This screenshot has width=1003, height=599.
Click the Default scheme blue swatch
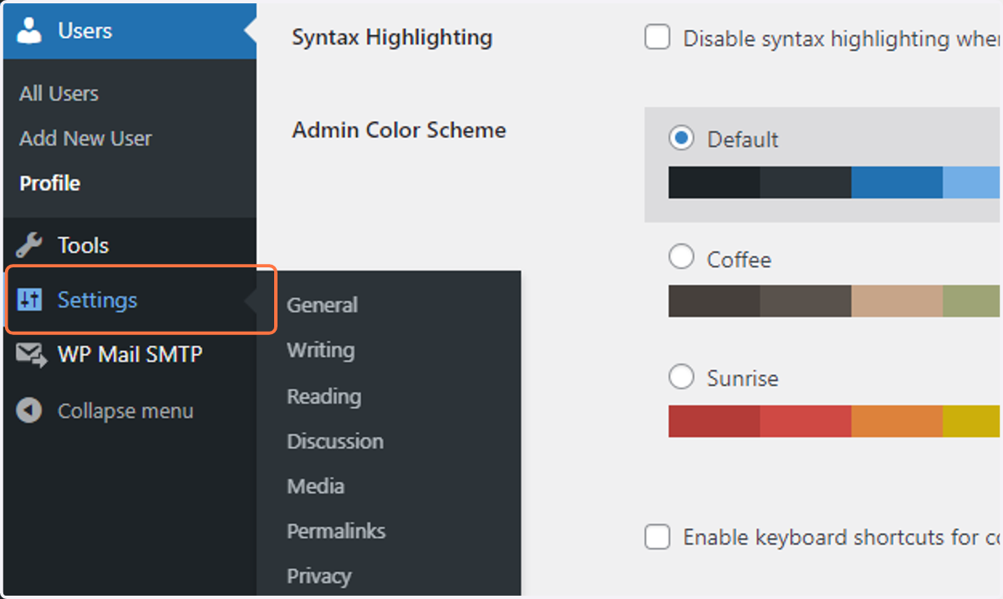click(897, 182)
